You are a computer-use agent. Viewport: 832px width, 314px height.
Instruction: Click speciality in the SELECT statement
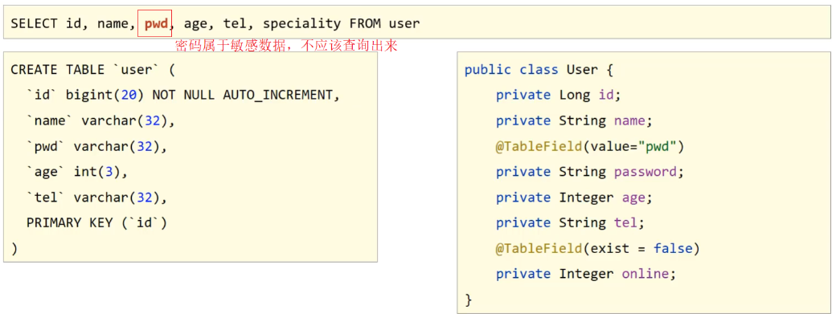[x=302, y=23]
